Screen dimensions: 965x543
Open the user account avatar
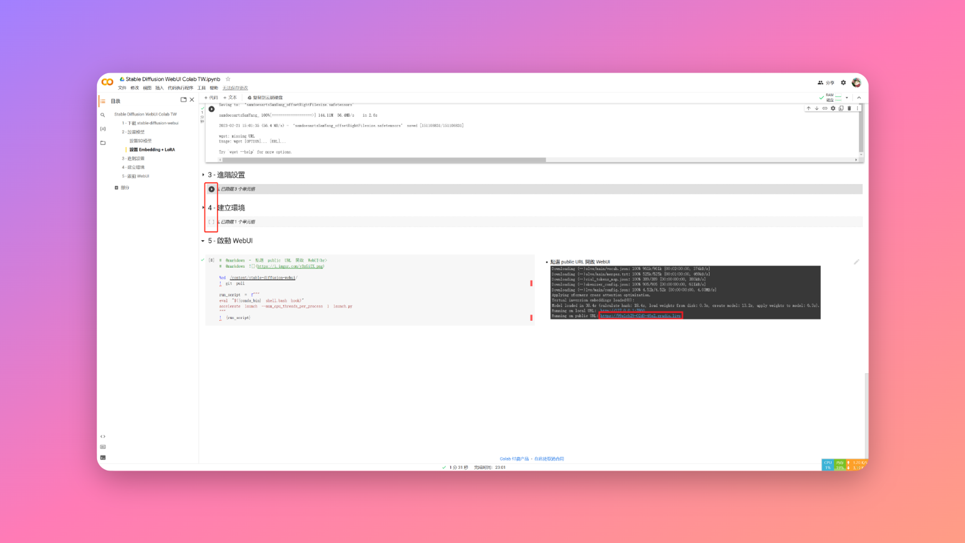point(857,83)
